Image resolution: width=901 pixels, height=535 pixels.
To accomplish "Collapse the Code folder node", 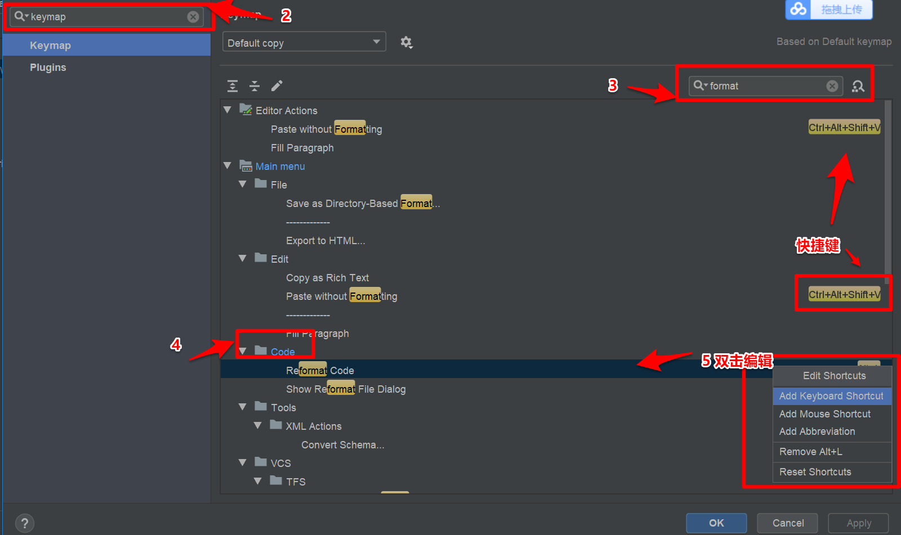I will 243,352.
